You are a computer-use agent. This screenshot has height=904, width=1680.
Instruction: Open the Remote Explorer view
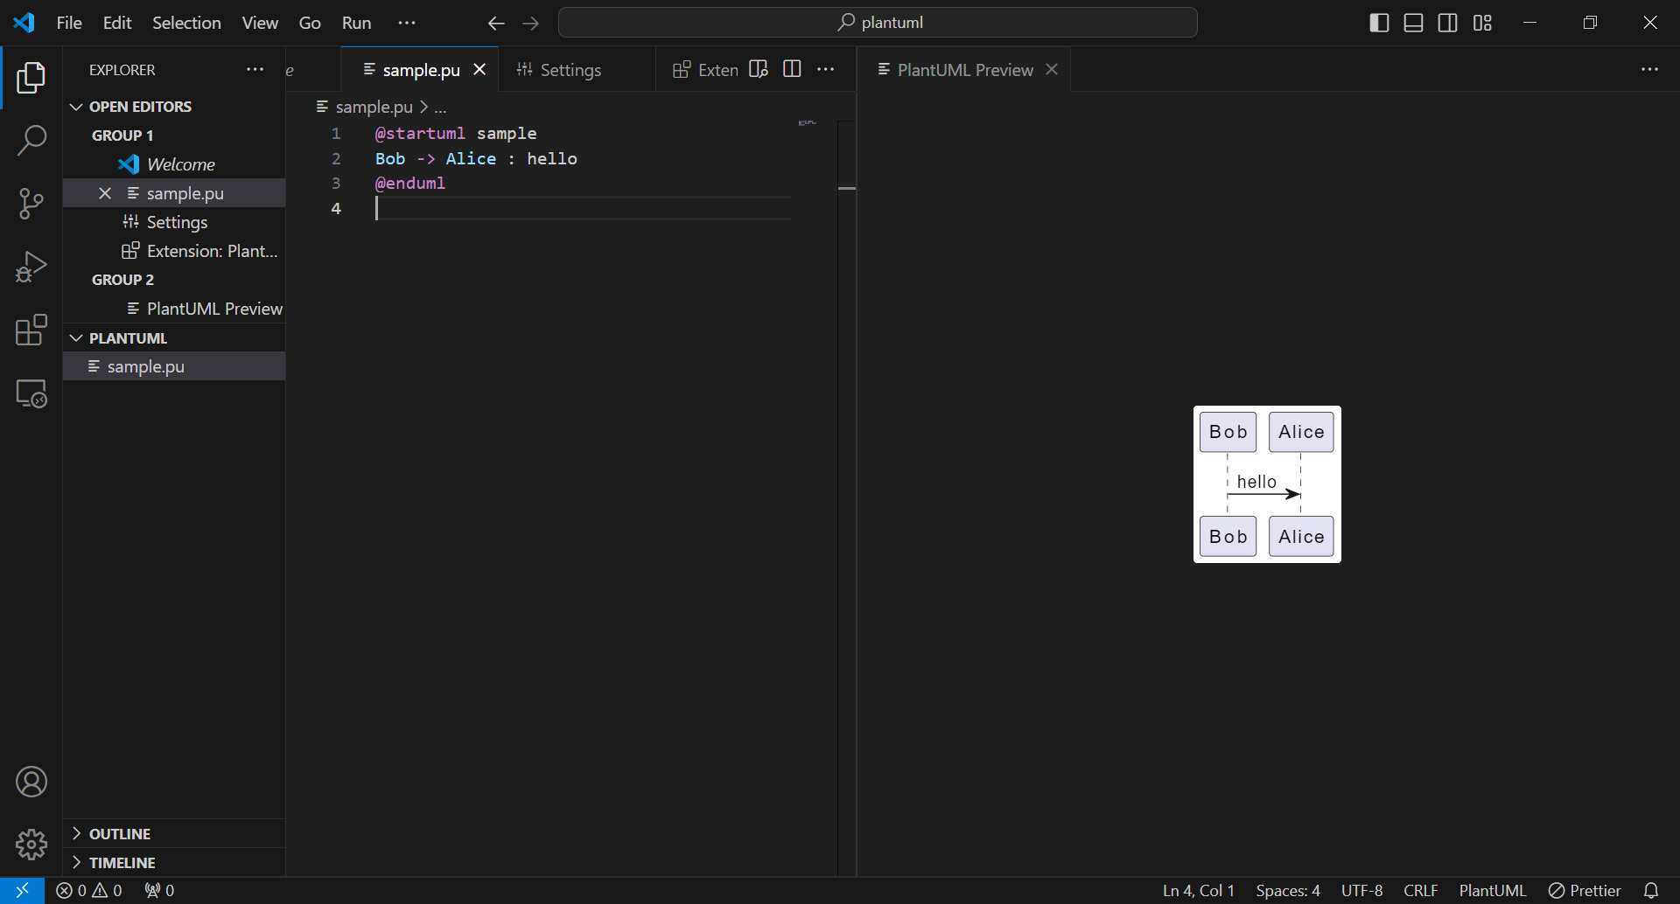click(31, 394)
